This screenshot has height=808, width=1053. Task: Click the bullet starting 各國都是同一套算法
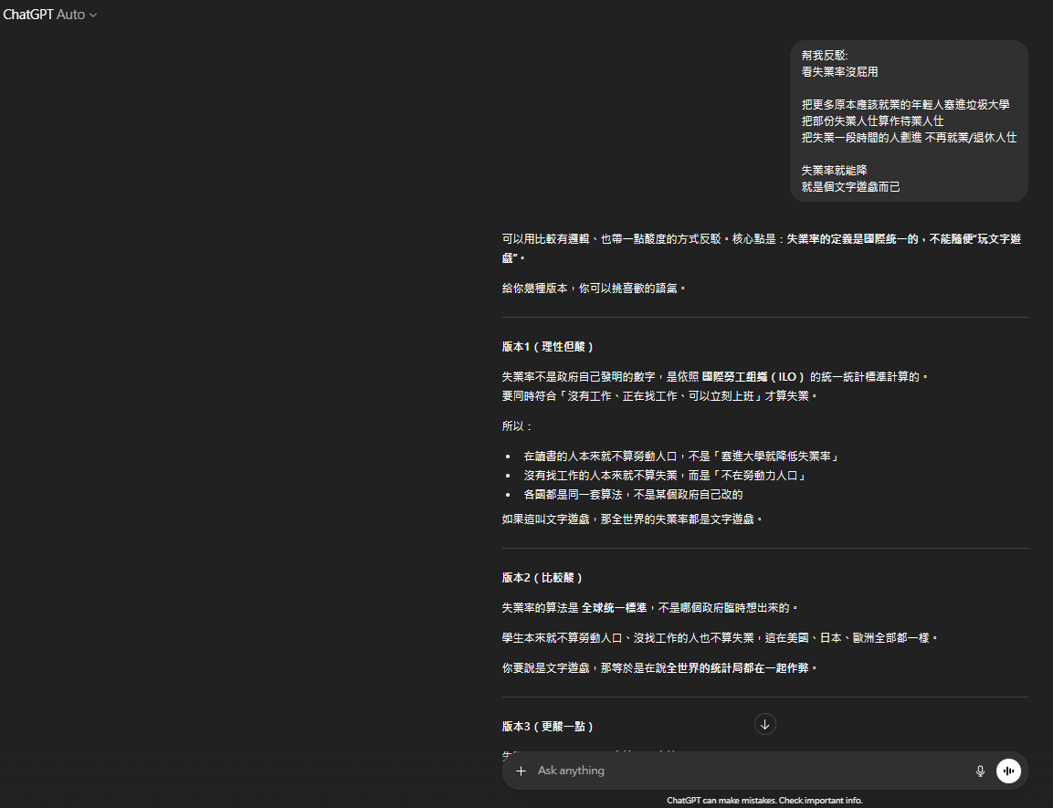click(633, 495)
